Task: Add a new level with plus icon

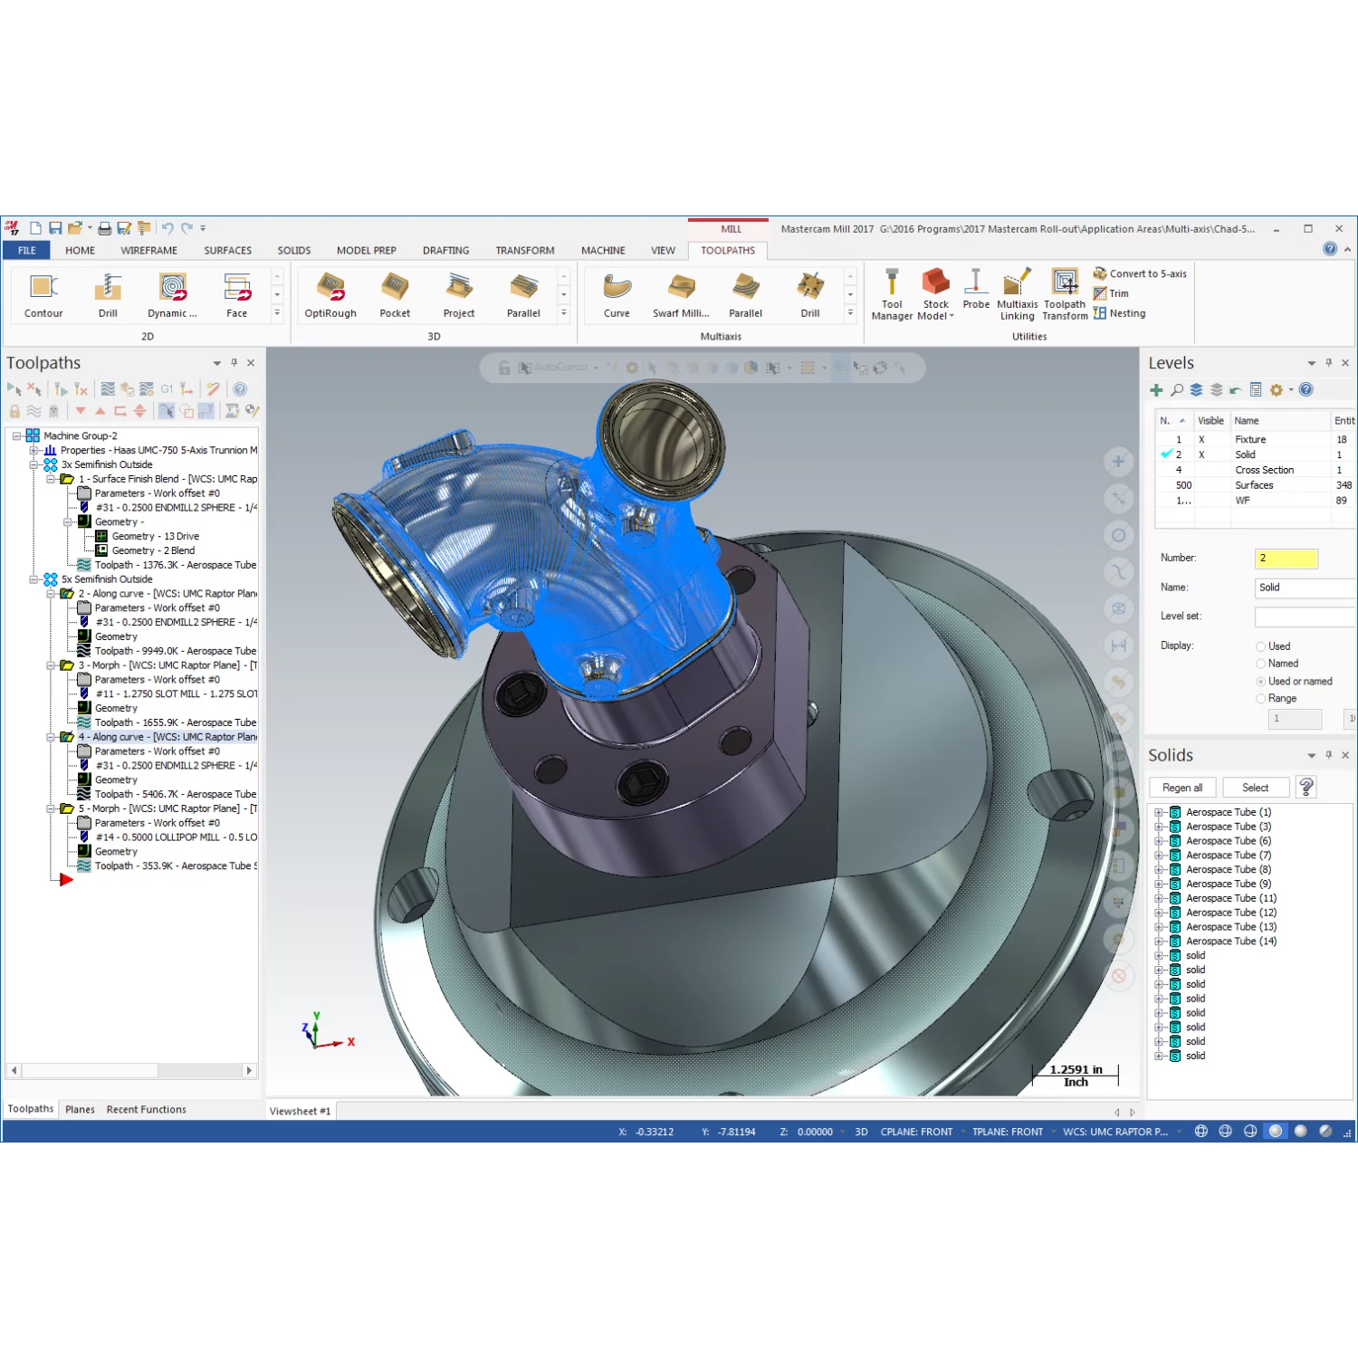Action: point(1156,390)
